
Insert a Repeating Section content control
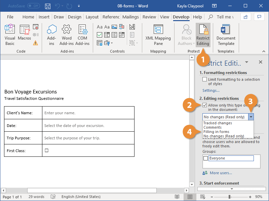[100, 43]
